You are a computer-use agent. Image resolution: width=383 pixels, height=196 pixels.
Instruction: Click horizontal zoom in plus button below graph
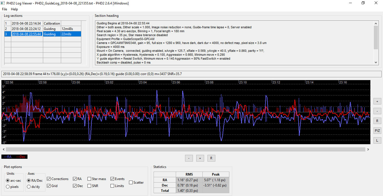(200, 158)
